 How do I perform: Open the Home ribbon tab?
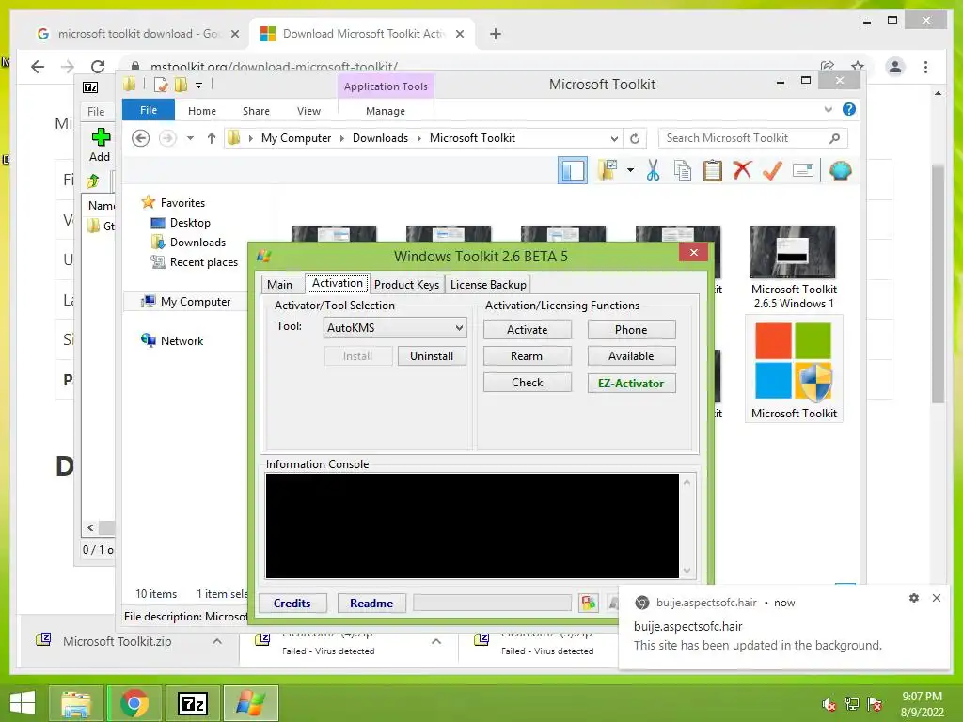(202, 111)
